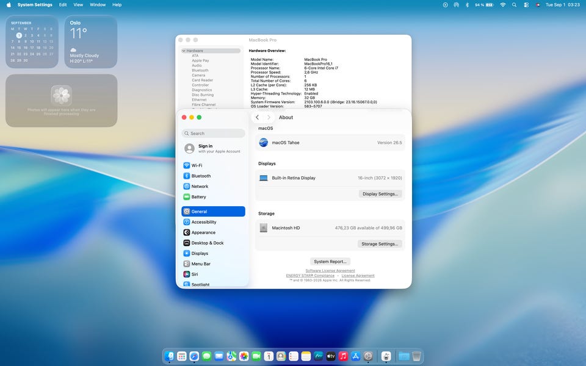Click the forward chevron beside About

click(x=269, y=117)
